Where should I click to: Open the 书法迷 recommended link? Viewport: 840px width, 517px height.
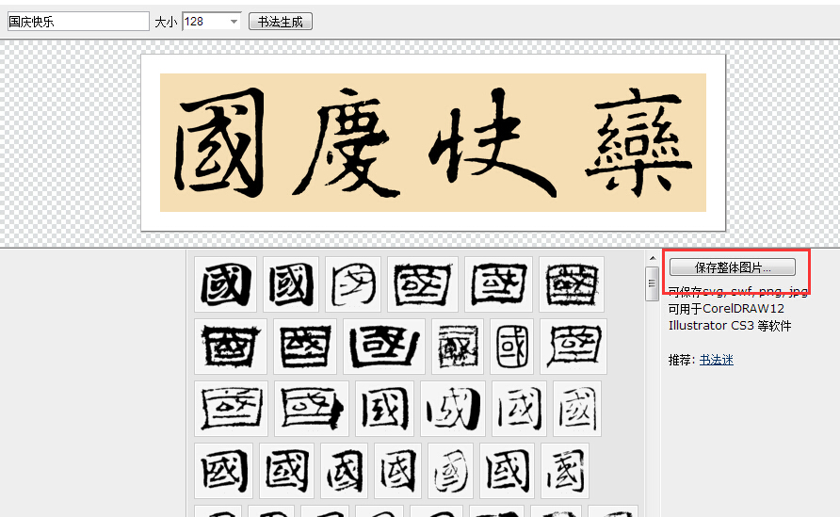pyautogui.click(x=716, y=360)
